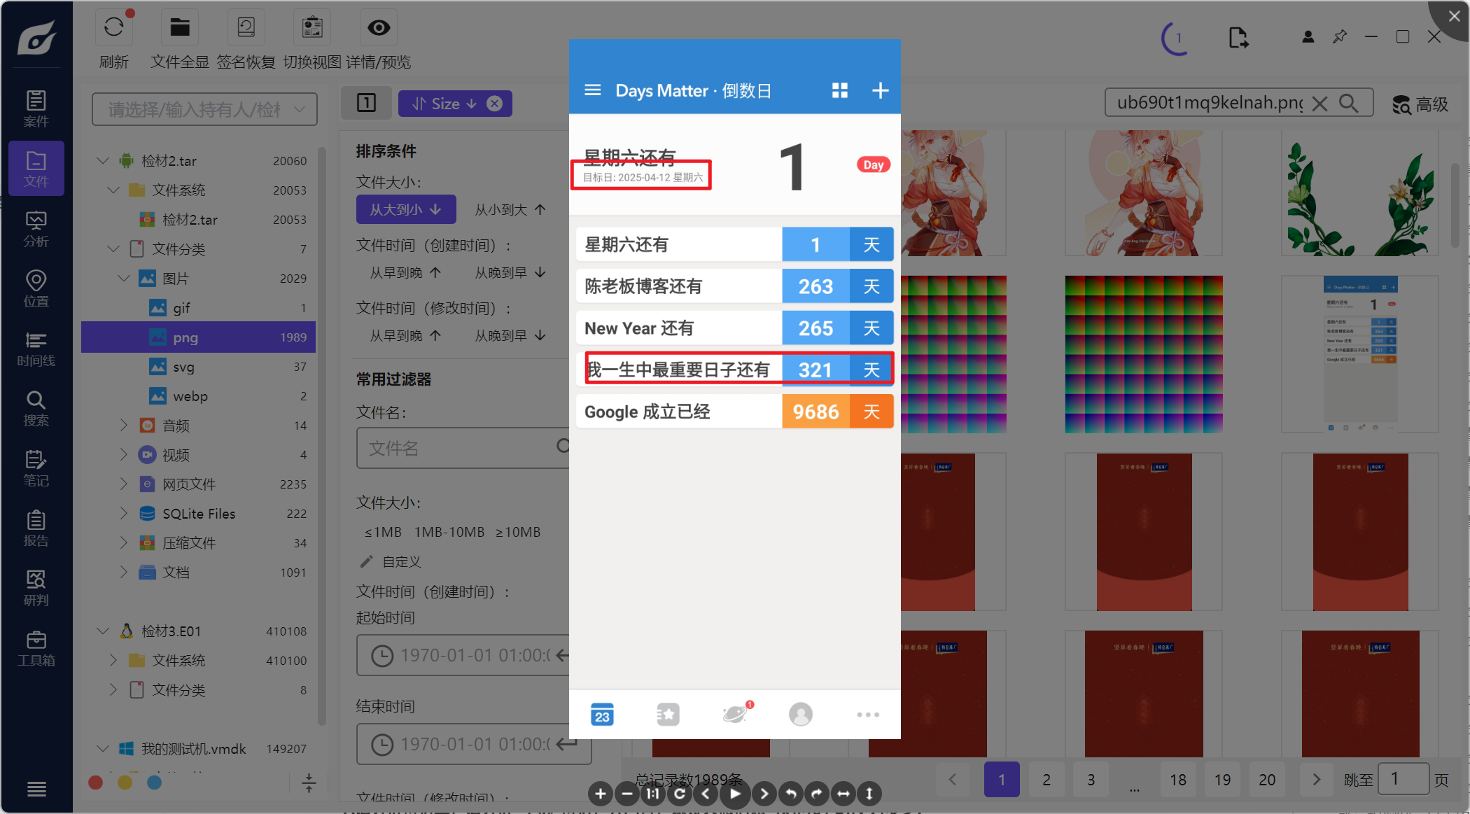The width and height of the screenshot is (1470, 814).
Task: Open the 分析 sidebar panel
Action: point(36,229)
